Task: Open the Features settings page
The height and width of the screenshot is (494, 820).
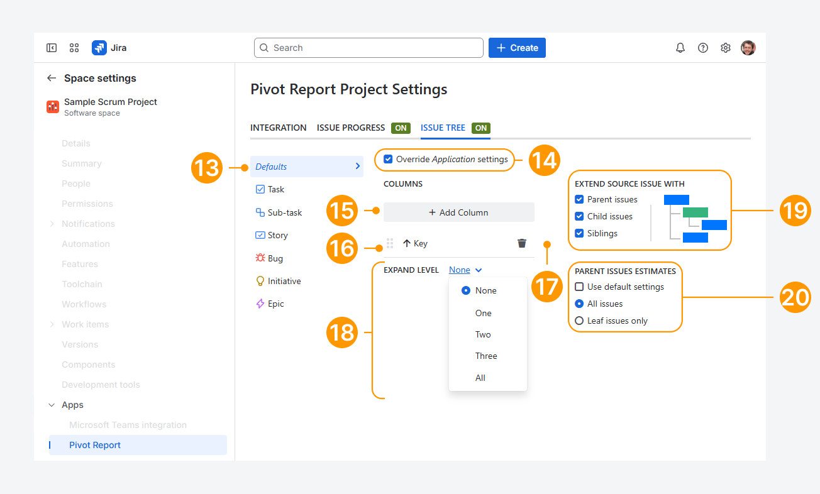Action: [80, 264]
